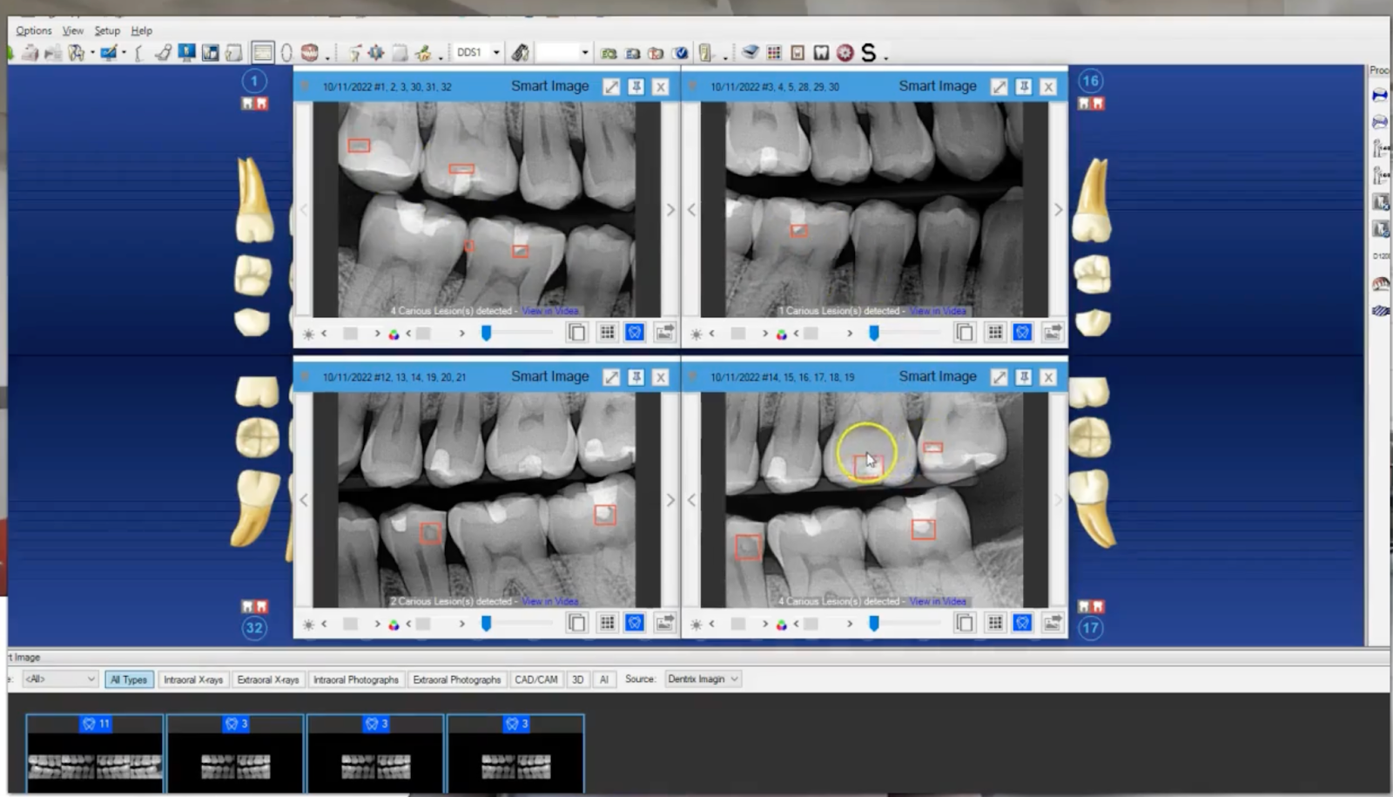Open the Options menu
The image size is (1393, 797).
34,30
